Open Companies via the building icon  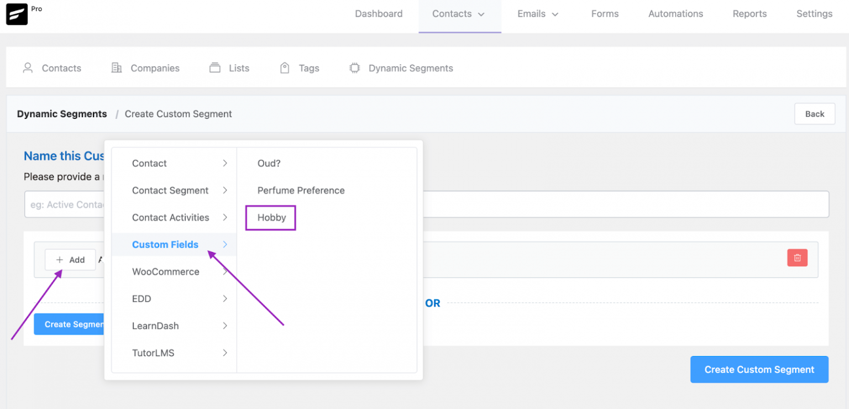click(116, 67)
